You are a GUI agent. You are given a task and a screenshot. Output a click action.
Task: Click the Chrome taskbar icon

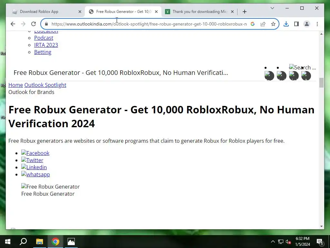(55, 242)
